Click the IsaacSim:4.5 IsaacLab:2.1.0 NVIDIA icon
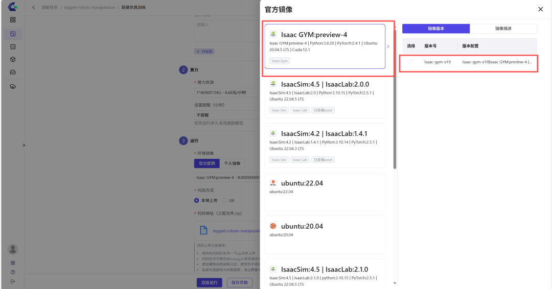Image resolution: width=552 pixels, height=289 pixels. tap(273, 269)
